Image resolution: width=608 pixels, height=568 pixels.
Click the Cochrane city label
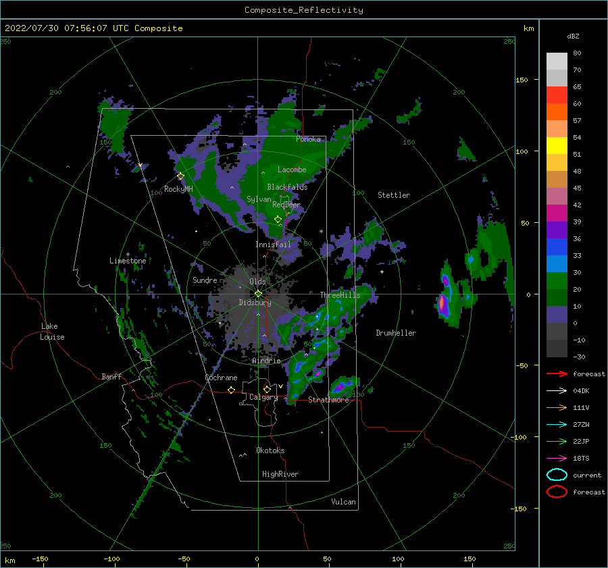(221, 378)
